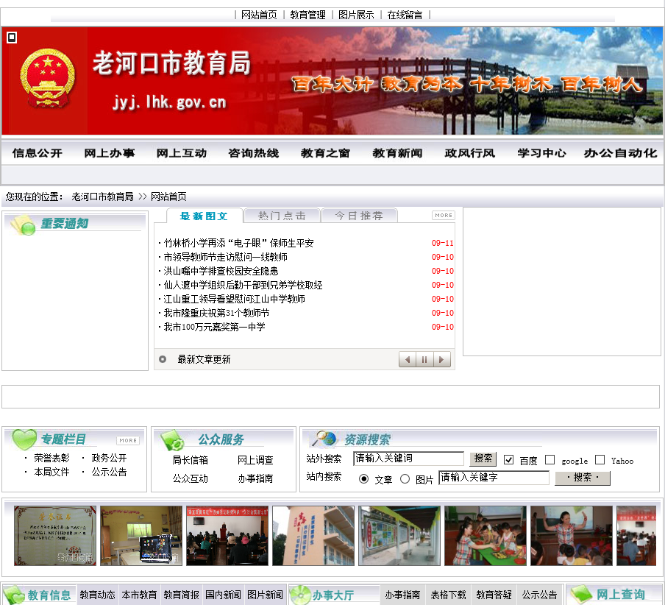Open the school building photo thumbnail

313,536
